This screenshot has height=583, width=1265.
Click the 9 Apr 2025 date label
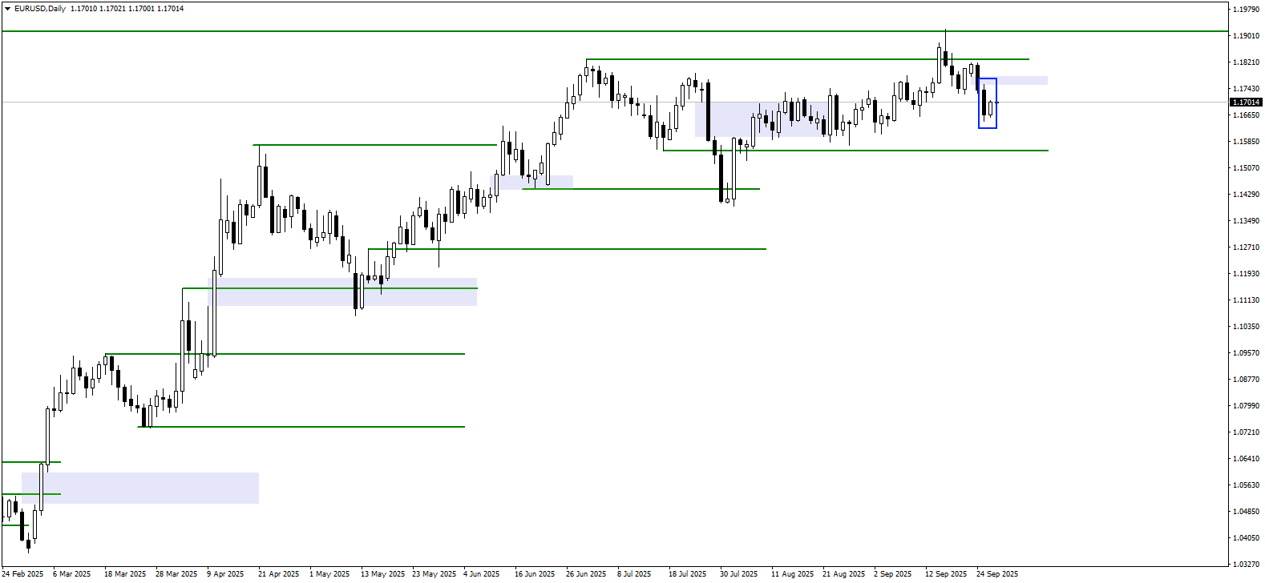(x=225, y=574)
